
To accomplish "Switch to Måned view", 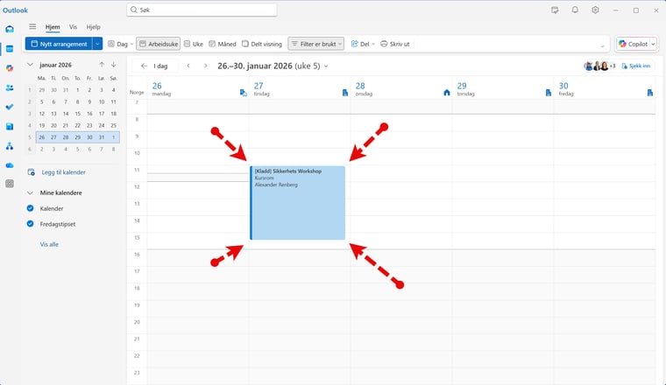I will [223, 44].
